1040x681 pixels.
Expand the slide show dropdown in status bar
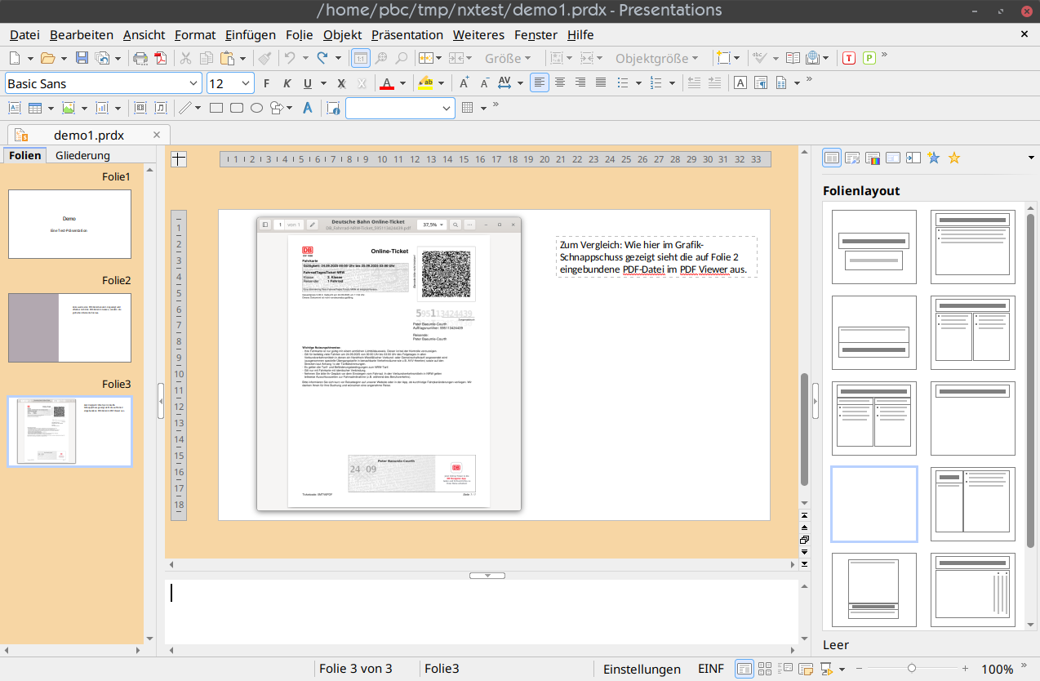tap(842, 669)
